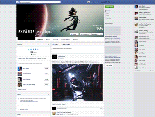The image size is (155, 117).
Task: Open the messages icon in top bar
Action: (x=106, y=2)
